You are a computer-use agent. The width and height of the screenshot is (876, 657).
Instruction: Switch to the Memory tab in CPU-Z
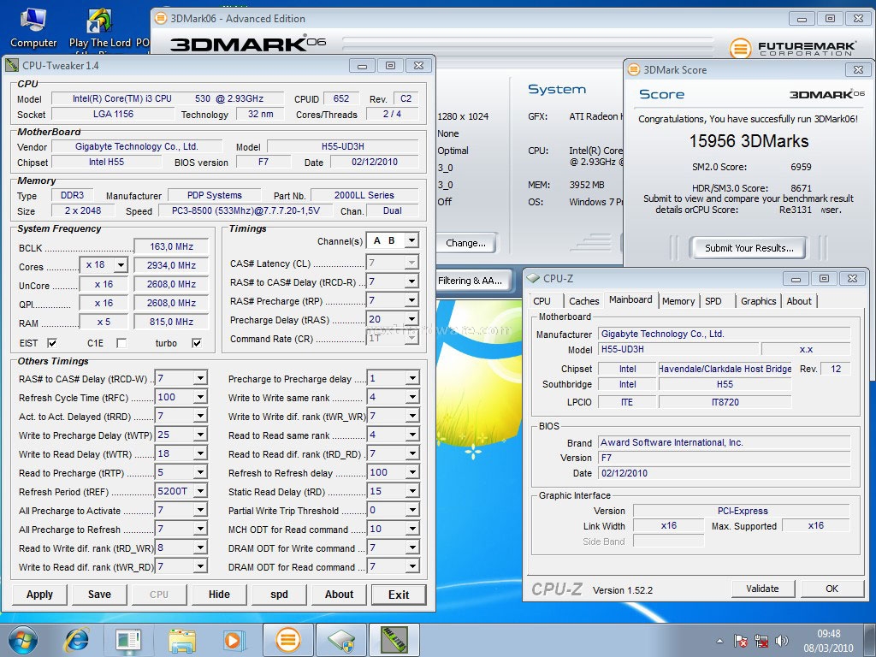678,301
